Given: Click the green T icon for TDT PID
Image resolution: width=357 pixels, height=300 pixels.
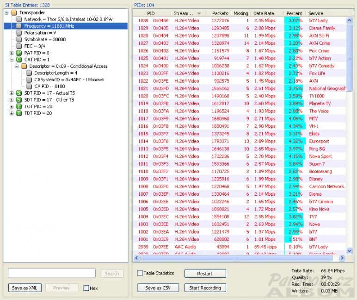Looking at the screenshot, I should [19, 113].
